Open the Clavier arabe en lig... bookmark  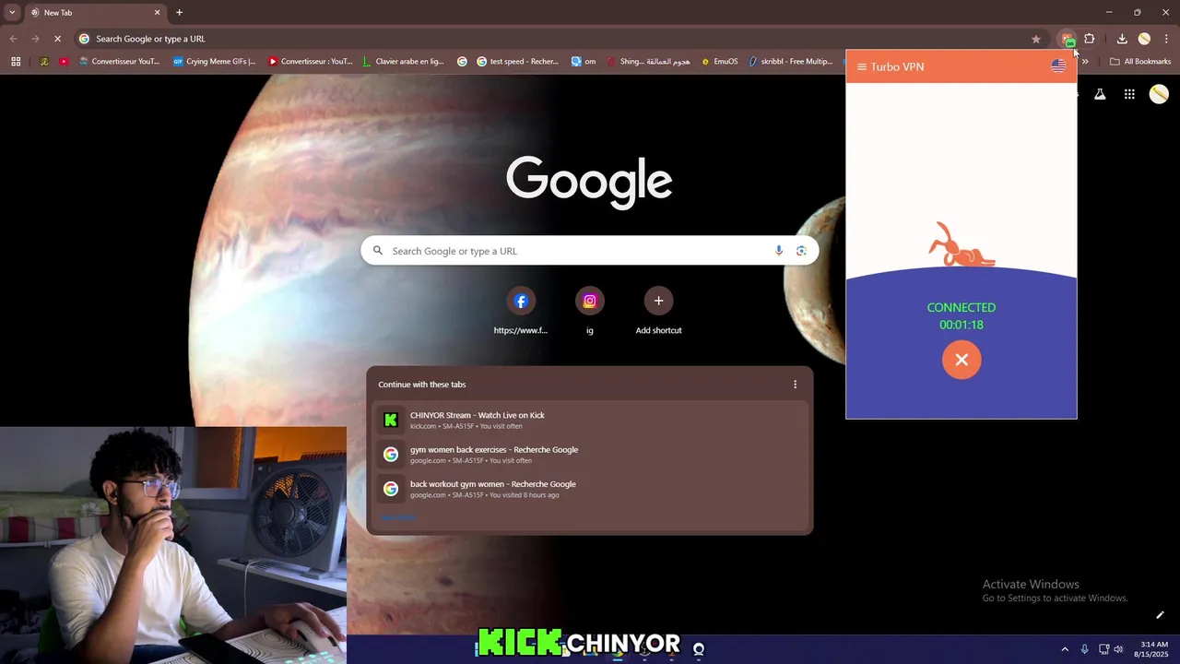coord(403,62)
